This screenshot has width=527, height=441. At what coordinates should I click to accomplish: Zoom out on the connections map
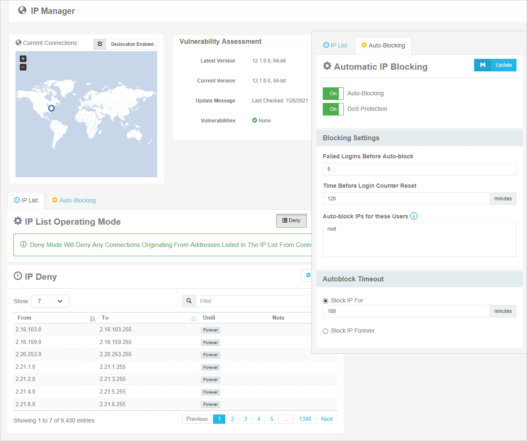click(23, 67)
